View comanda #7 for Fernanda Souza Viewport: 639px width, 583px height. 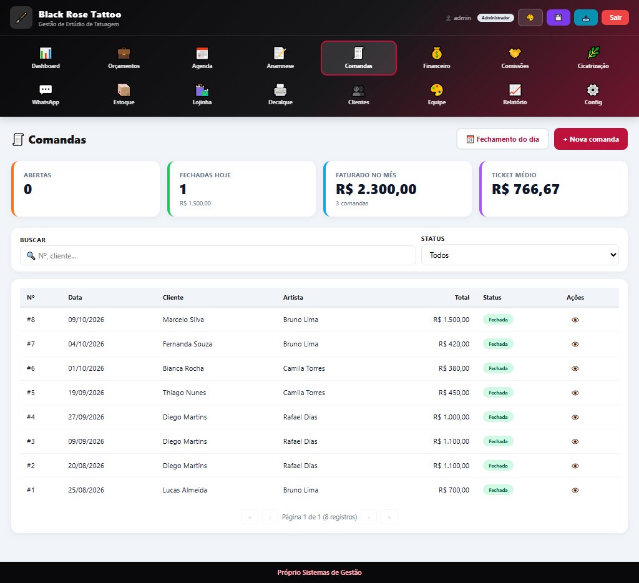click(x=575, y=344)
